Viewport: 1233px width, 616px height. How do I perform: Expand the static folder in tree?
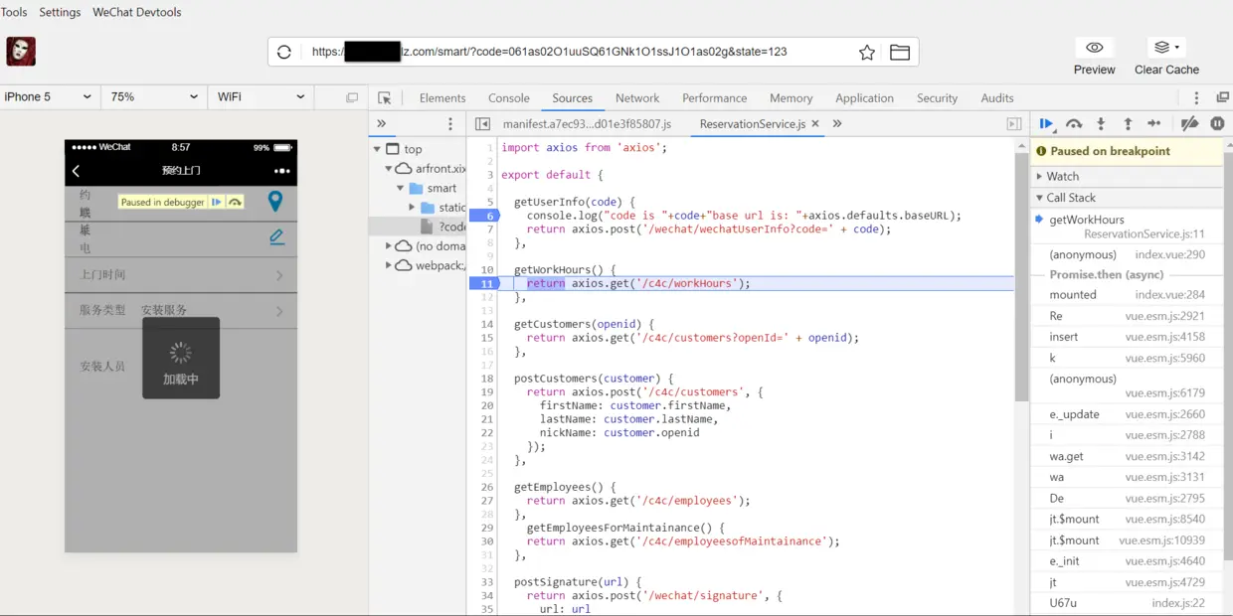coord(412,208)
